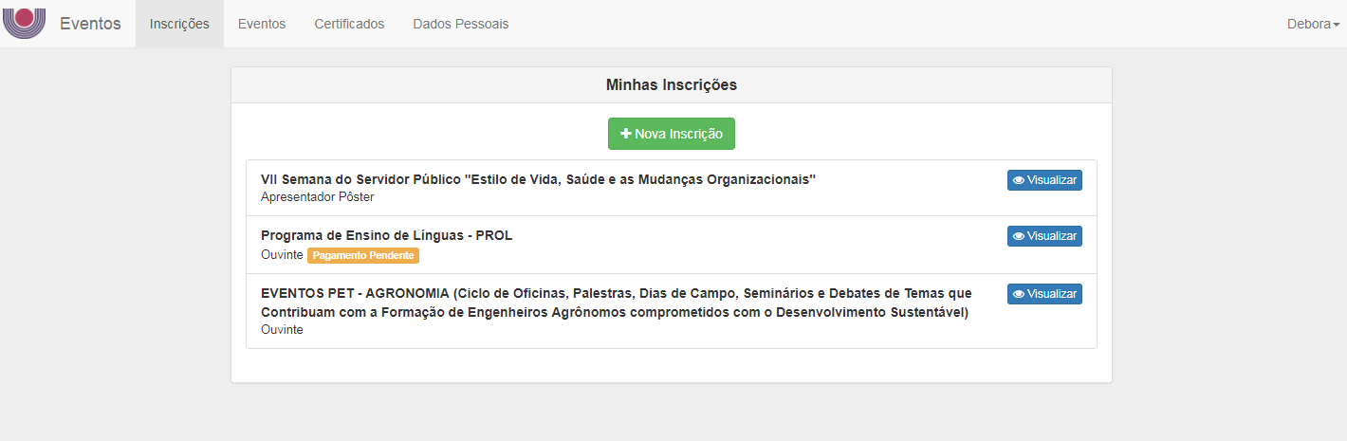
Task: View the VII Semana do Servidor Público registration
Action: [x=1044, y=181]
